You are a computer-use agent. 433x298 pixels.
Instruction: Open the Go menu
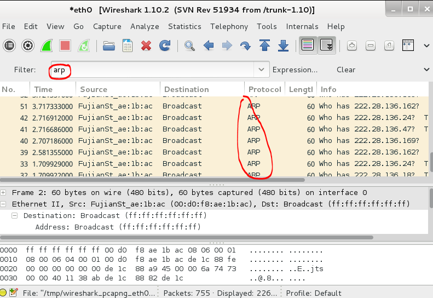click(78, 26)
